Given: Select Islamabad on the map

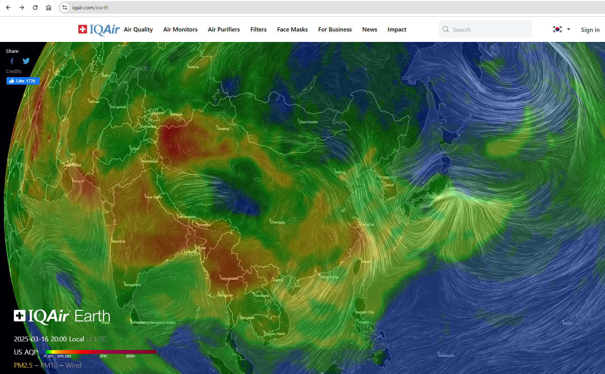Looking at the screenshot, I should click(149, 161).
